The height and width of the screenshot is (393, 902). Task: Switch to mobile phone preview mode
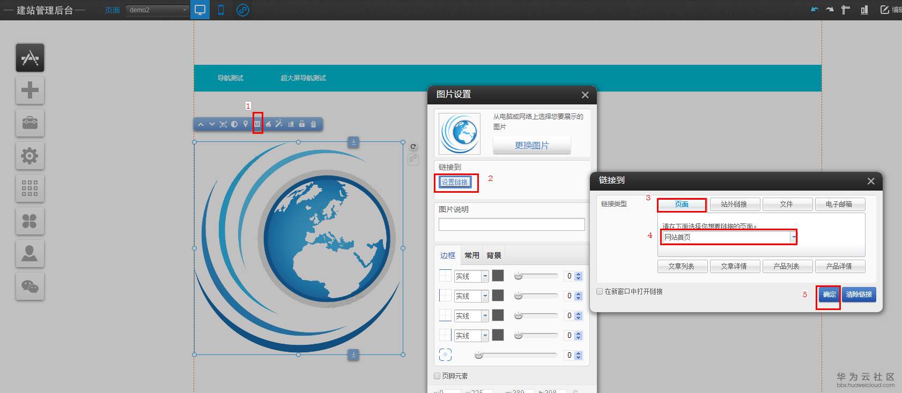tap(220, 10)
